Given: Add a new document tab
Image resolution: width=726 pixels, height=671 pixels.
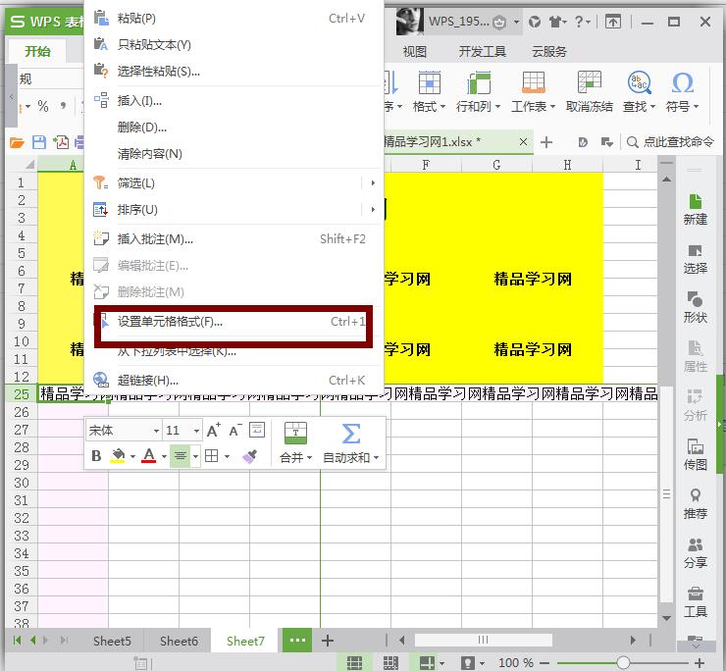Looking at the screenshot, I should pyautogui.click(x=546, y=141).
